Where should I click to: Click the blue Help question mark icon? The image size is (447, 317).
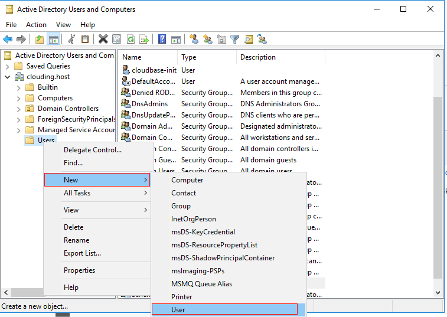(162, 39)
